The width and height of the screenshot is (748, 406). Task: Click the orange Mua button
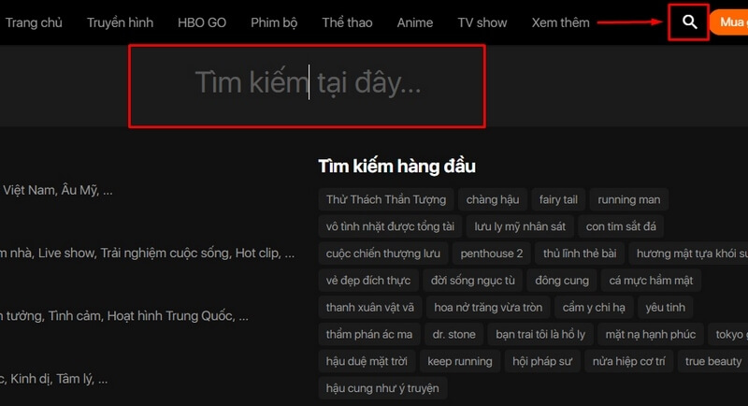tap(730, 22)
